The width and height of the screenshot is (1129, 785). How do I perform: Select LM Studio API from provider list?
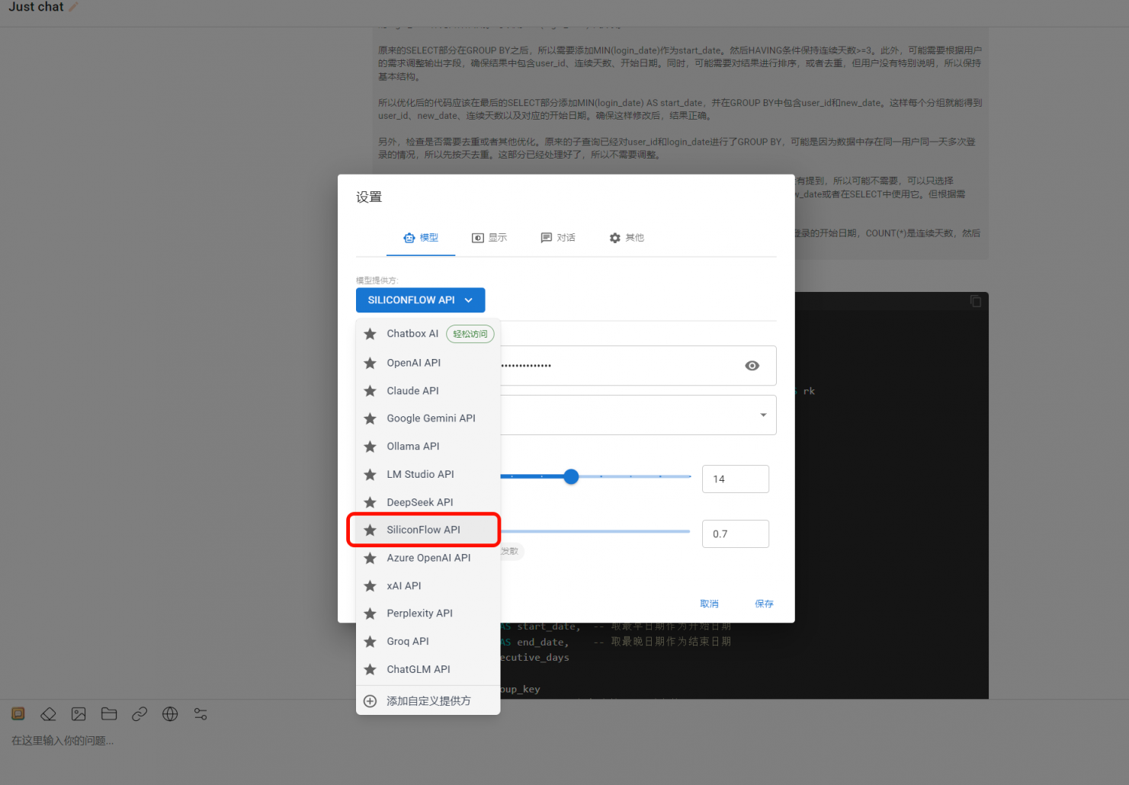click(428, 475)
